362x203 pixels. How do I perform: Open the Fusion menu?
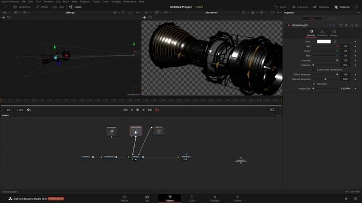96,1
